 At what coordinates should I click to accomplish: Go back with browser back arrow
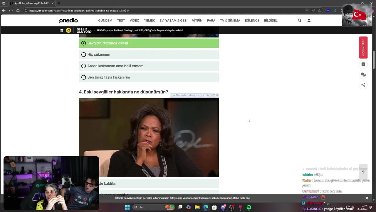coord(4,11)
